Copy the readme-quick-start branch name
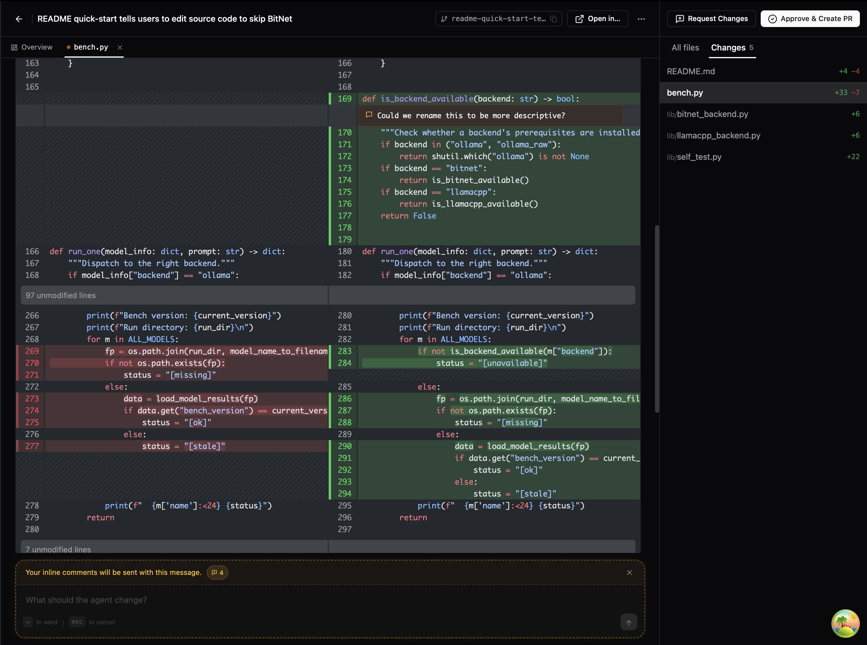The image size is (867, 645). pyautogui.click(x=554, y=18)
